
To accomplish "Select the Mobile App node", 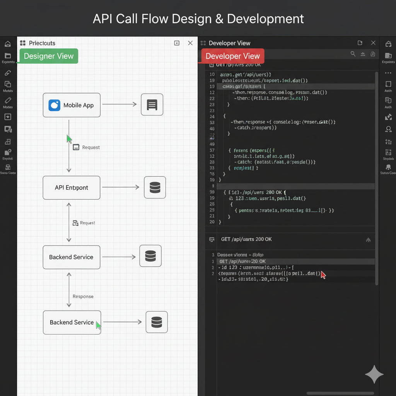I will click(x=72, y=105).
